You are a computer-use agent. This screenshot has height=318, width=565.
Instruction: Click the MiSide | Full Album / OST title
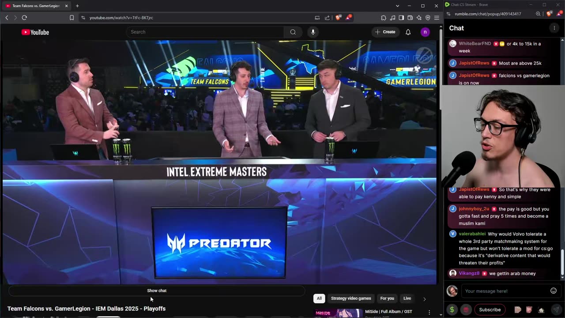pos(388,311)
